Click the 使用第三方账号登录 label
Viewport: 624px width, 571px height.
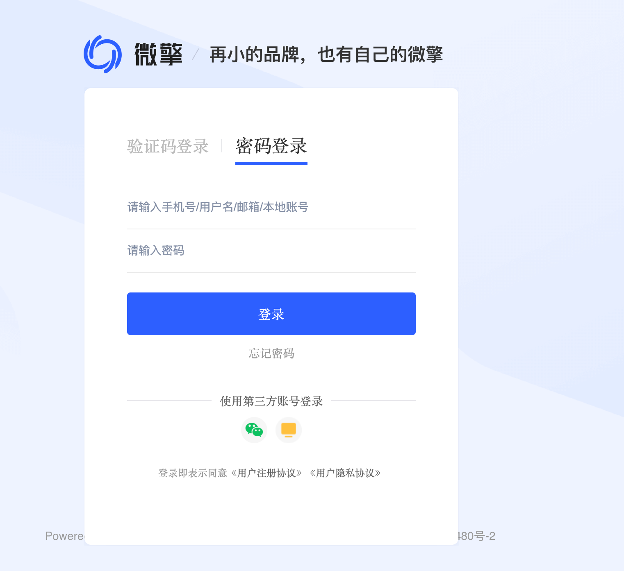click(x=271, y=401)
